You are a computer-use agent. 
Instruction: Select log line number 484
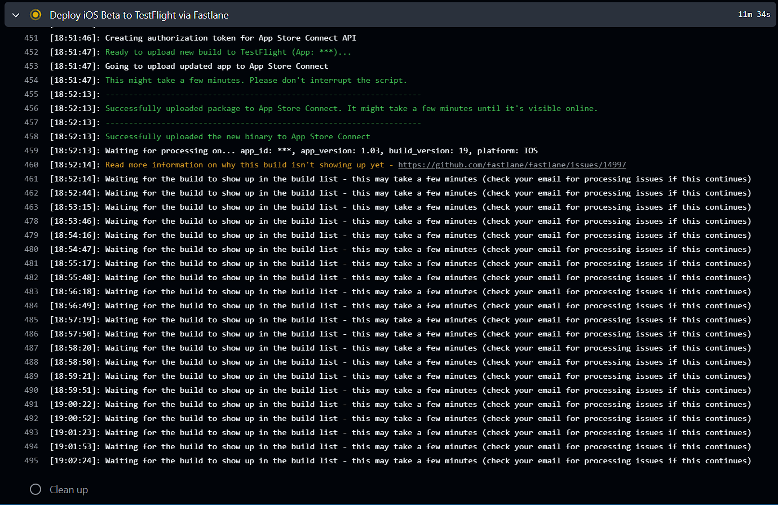click(x=32, y=305)
